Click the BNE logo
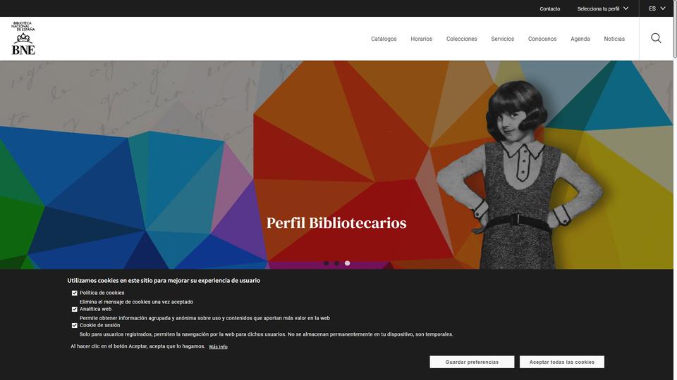The image size is (677, 380). [23, 38]
